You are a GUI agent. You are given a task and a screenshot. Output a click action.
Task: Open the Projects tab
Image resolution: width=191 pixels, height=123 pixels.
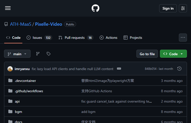(x=133, y=38)
